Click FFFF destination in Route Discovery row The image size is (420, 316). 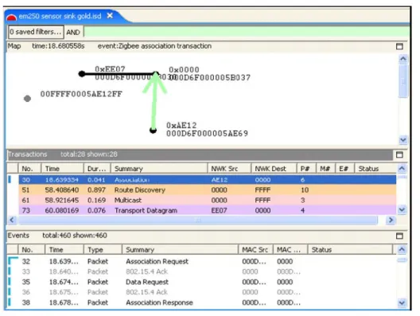click(x=262, y=189)
